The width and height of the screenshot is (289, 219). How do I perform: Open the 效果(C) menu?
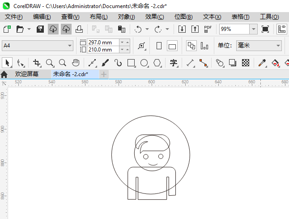coord(154,17)
